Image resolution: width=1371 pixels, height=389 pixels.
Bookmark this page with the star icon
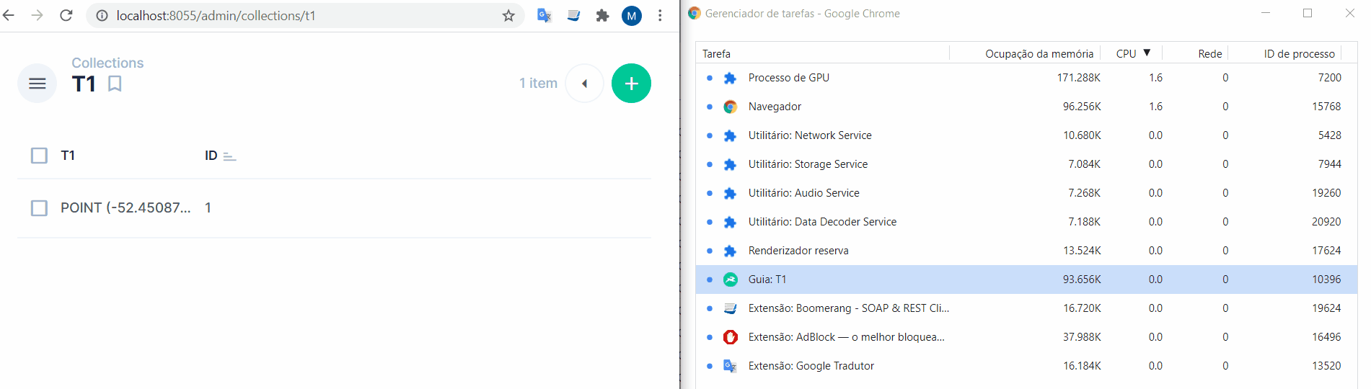[508, 15]
